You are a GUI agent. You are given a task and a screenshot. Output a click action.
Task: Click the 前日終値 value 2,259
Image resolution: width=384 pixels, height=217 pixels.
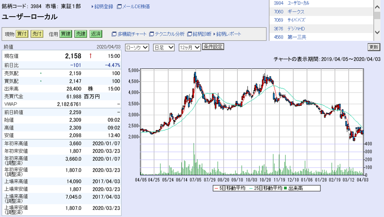(x=76, y=112)
